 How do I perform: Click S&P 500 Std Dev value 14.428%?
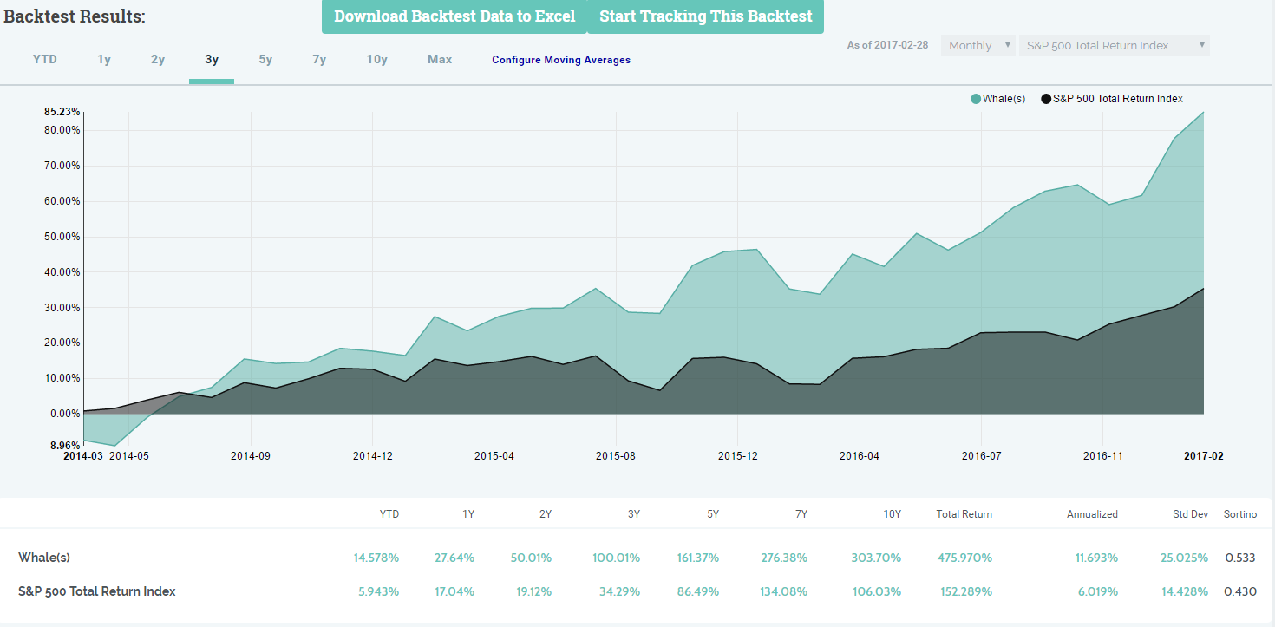click(1184, 591)
